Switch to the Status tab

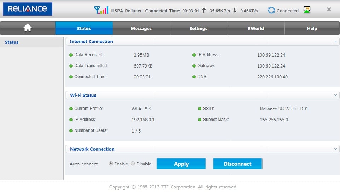coord(84,28)
